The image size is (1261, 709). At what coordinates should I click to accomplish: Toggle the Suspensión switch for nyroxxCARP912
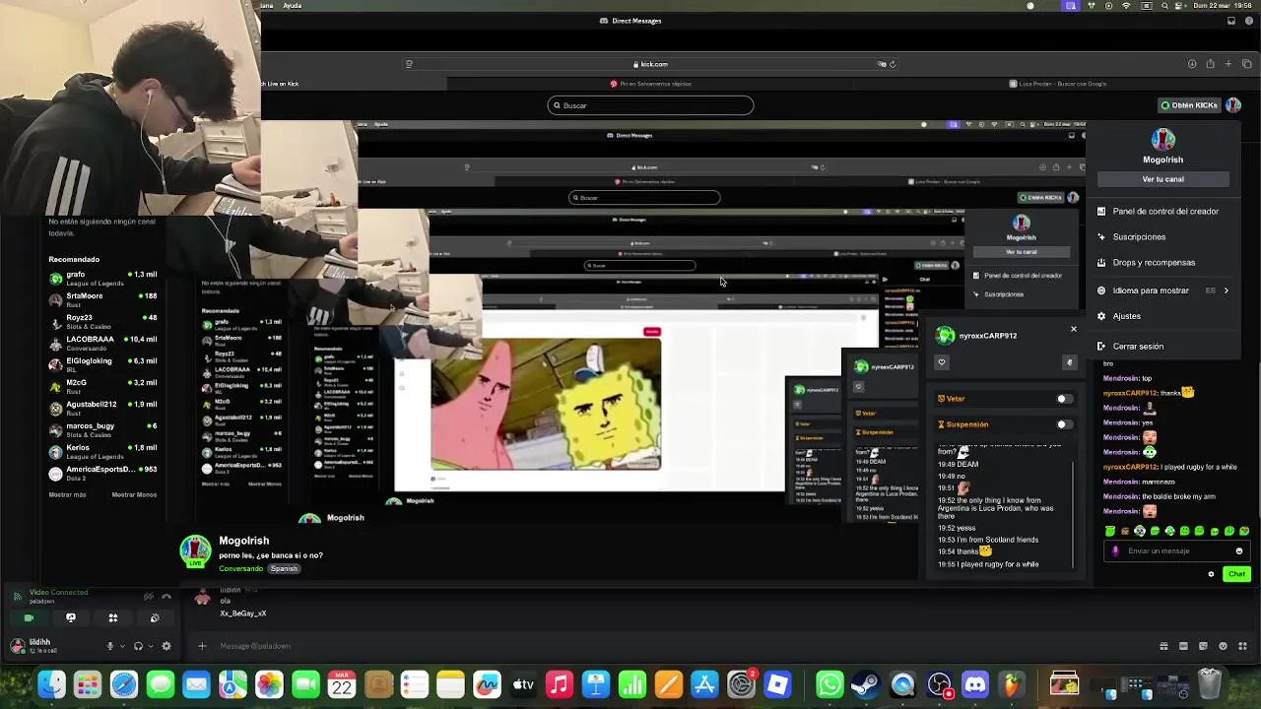(1064, 424)
